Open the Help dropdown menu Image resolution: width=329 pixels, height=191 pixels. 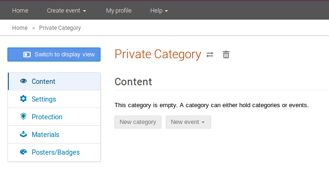click(159, 11)
